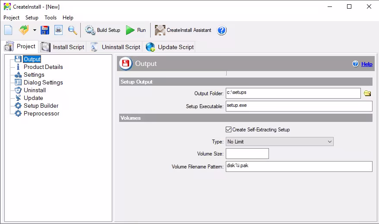Switch to the Update Script tab
Screen dimensions: 379x224
pos(170,47)
